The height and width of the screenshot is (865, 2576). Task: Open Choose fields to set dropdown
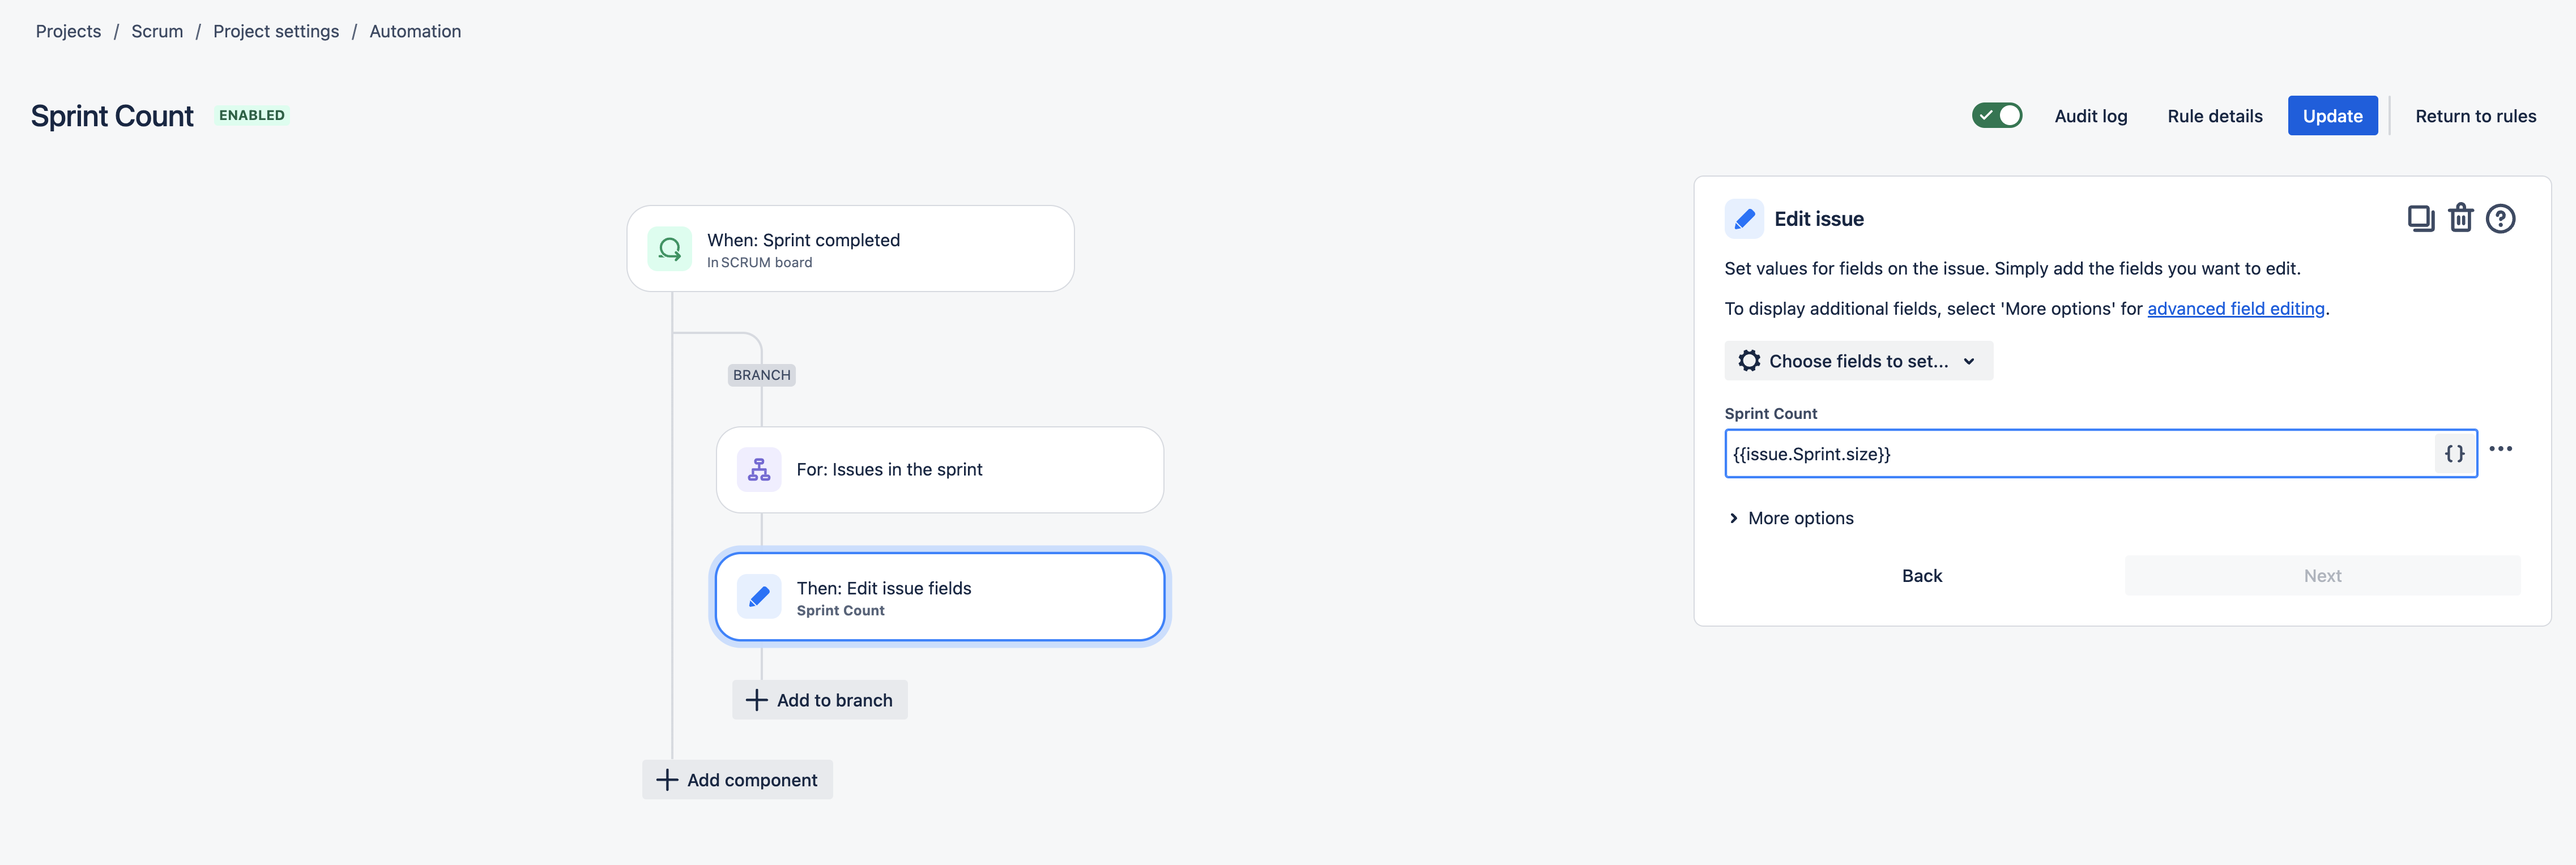[x=1858, y=361]
